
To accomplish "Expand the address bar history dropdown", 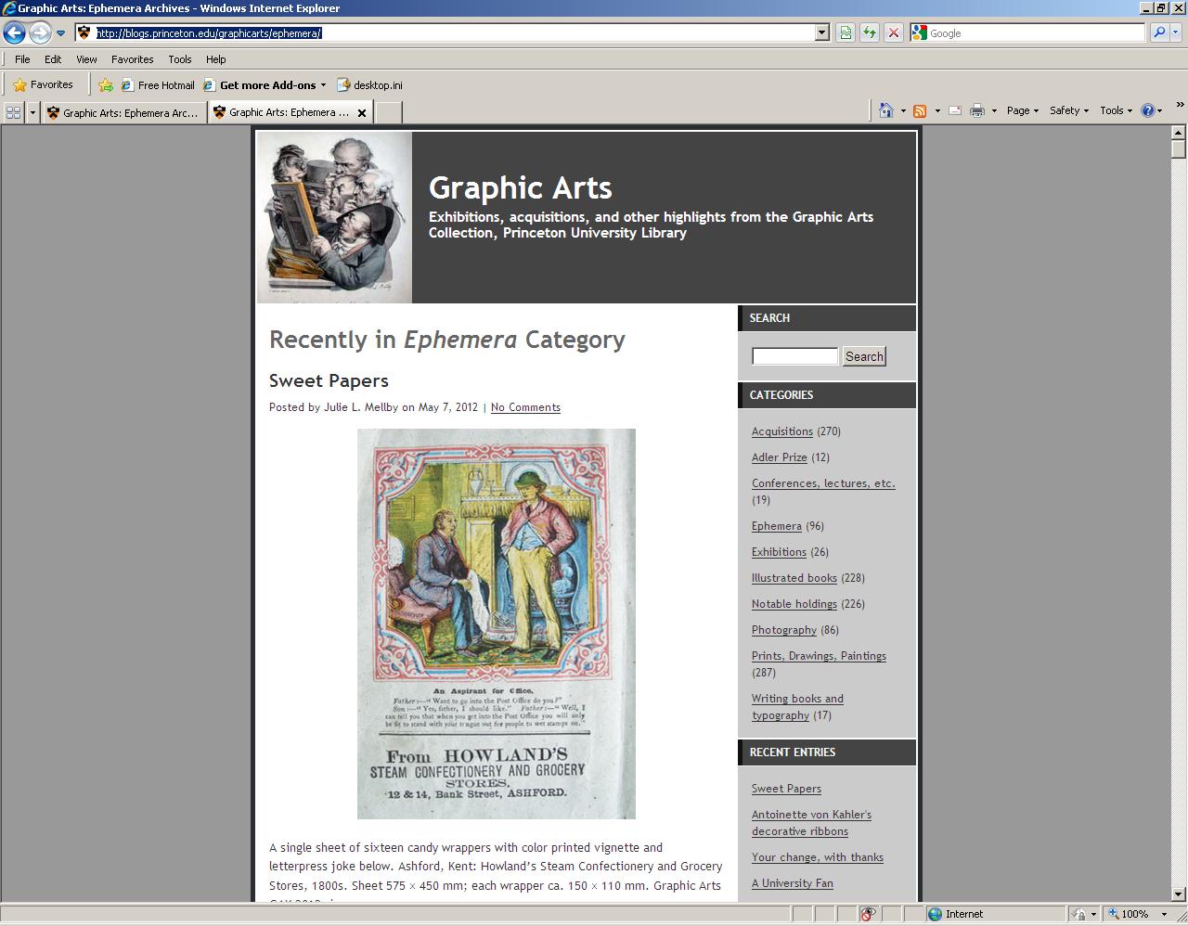I will (x=821, y=32).
